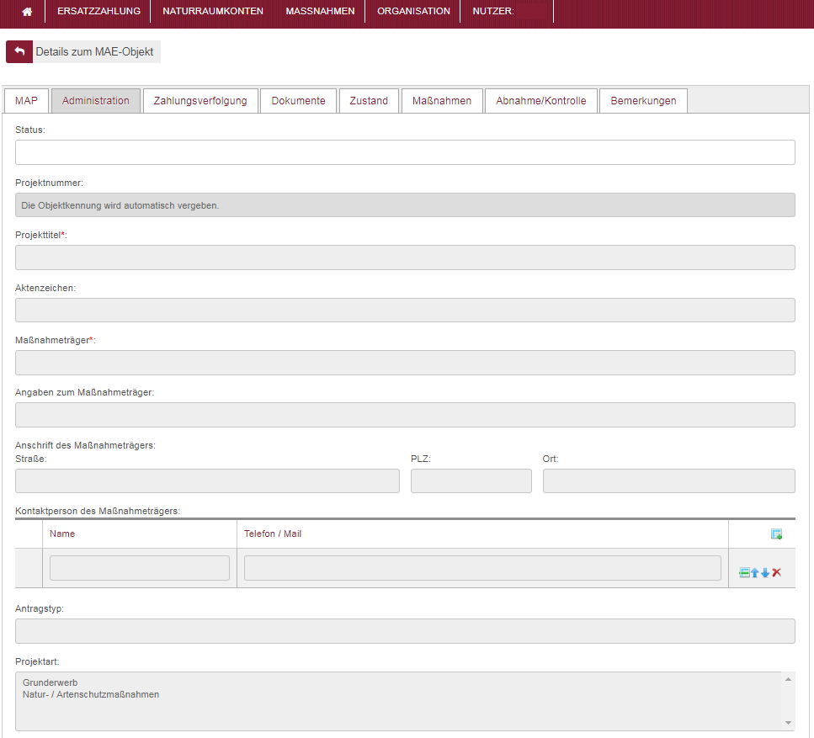This screenshot has width=814, height=738.
Task: Switch to the Dokumente tab
Action: pos(298,101)
